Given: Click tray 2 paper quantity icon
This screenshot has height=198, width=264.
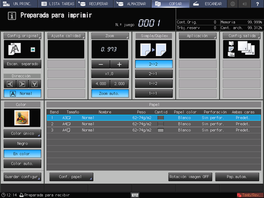Looking at the screenshot, I should 160,124.
